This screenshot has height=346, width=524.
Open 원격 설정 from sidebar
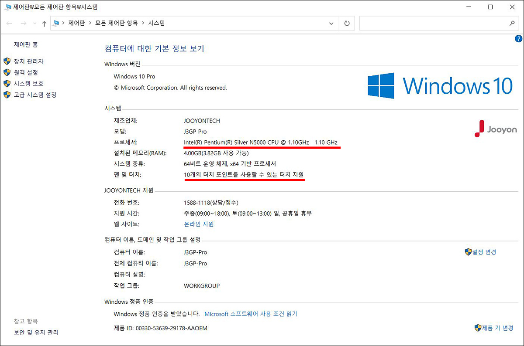[x=26, y=72]
